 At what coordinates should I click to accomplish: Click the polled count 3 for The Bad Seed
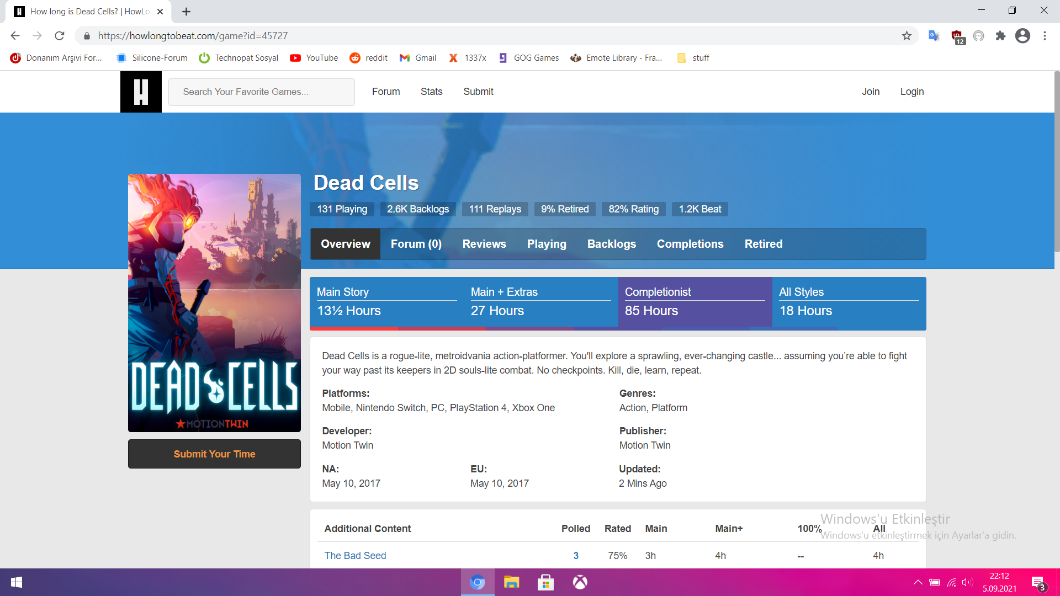tap(576, 556)
